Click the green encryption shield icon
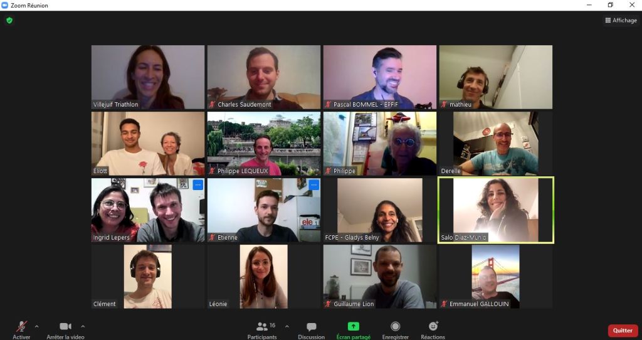Screen dimensions: 642x340 coord(9,21)
